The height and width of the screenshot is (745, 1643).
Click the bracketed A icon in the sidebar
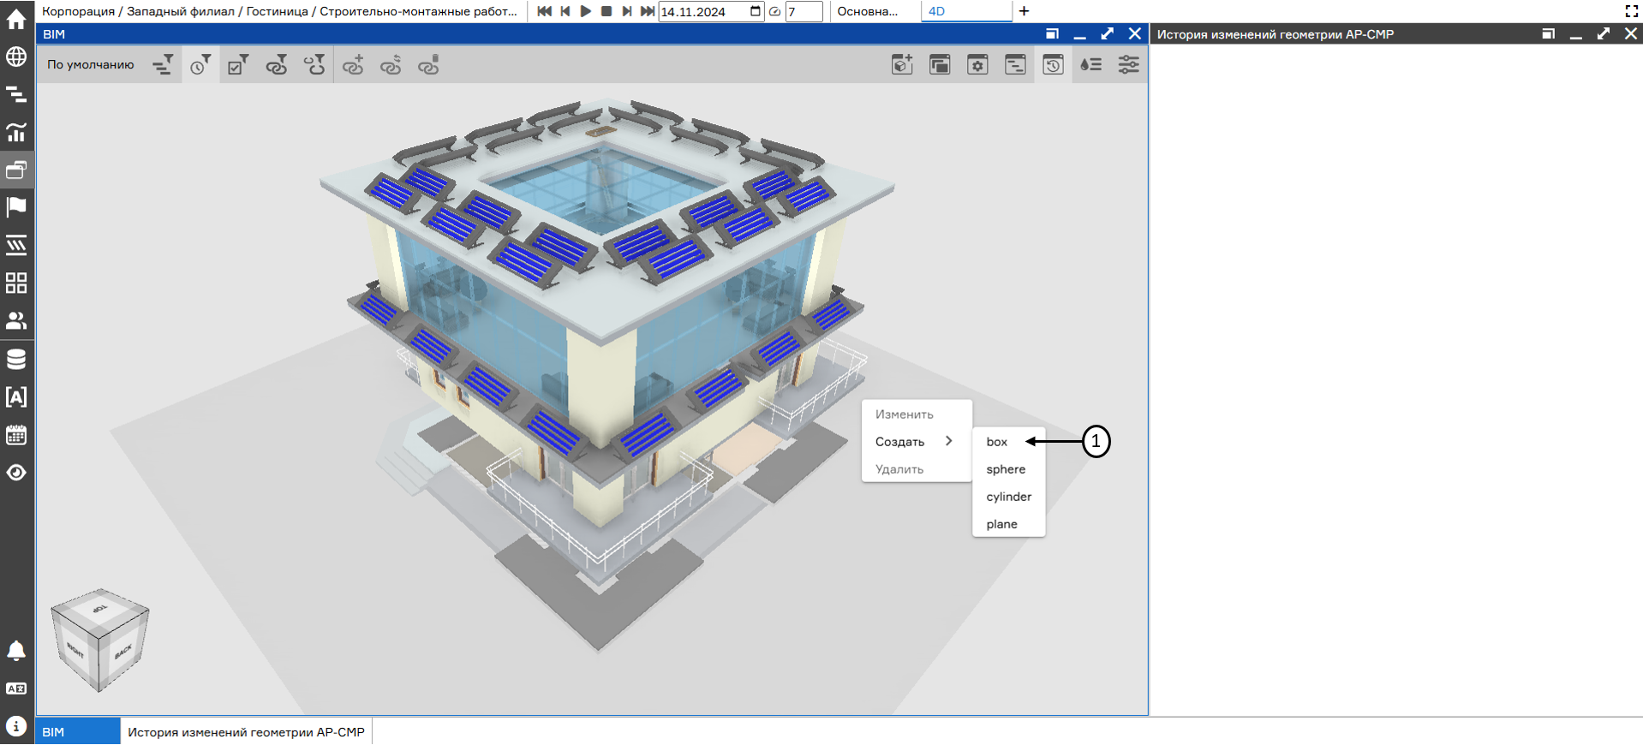tap(16, 396)
